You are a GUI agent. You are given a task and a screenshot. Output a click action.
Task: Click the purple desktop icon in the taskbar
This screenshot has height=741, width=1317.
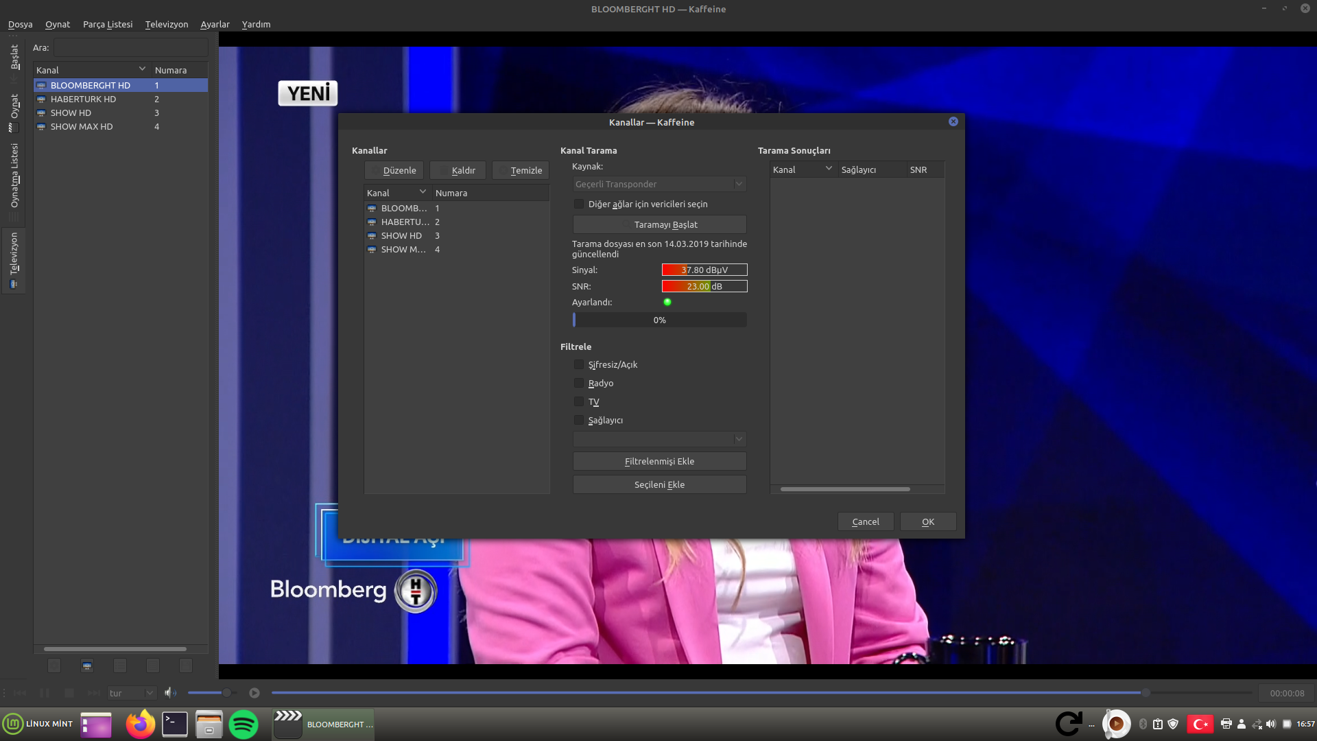(x=96, y=725)
